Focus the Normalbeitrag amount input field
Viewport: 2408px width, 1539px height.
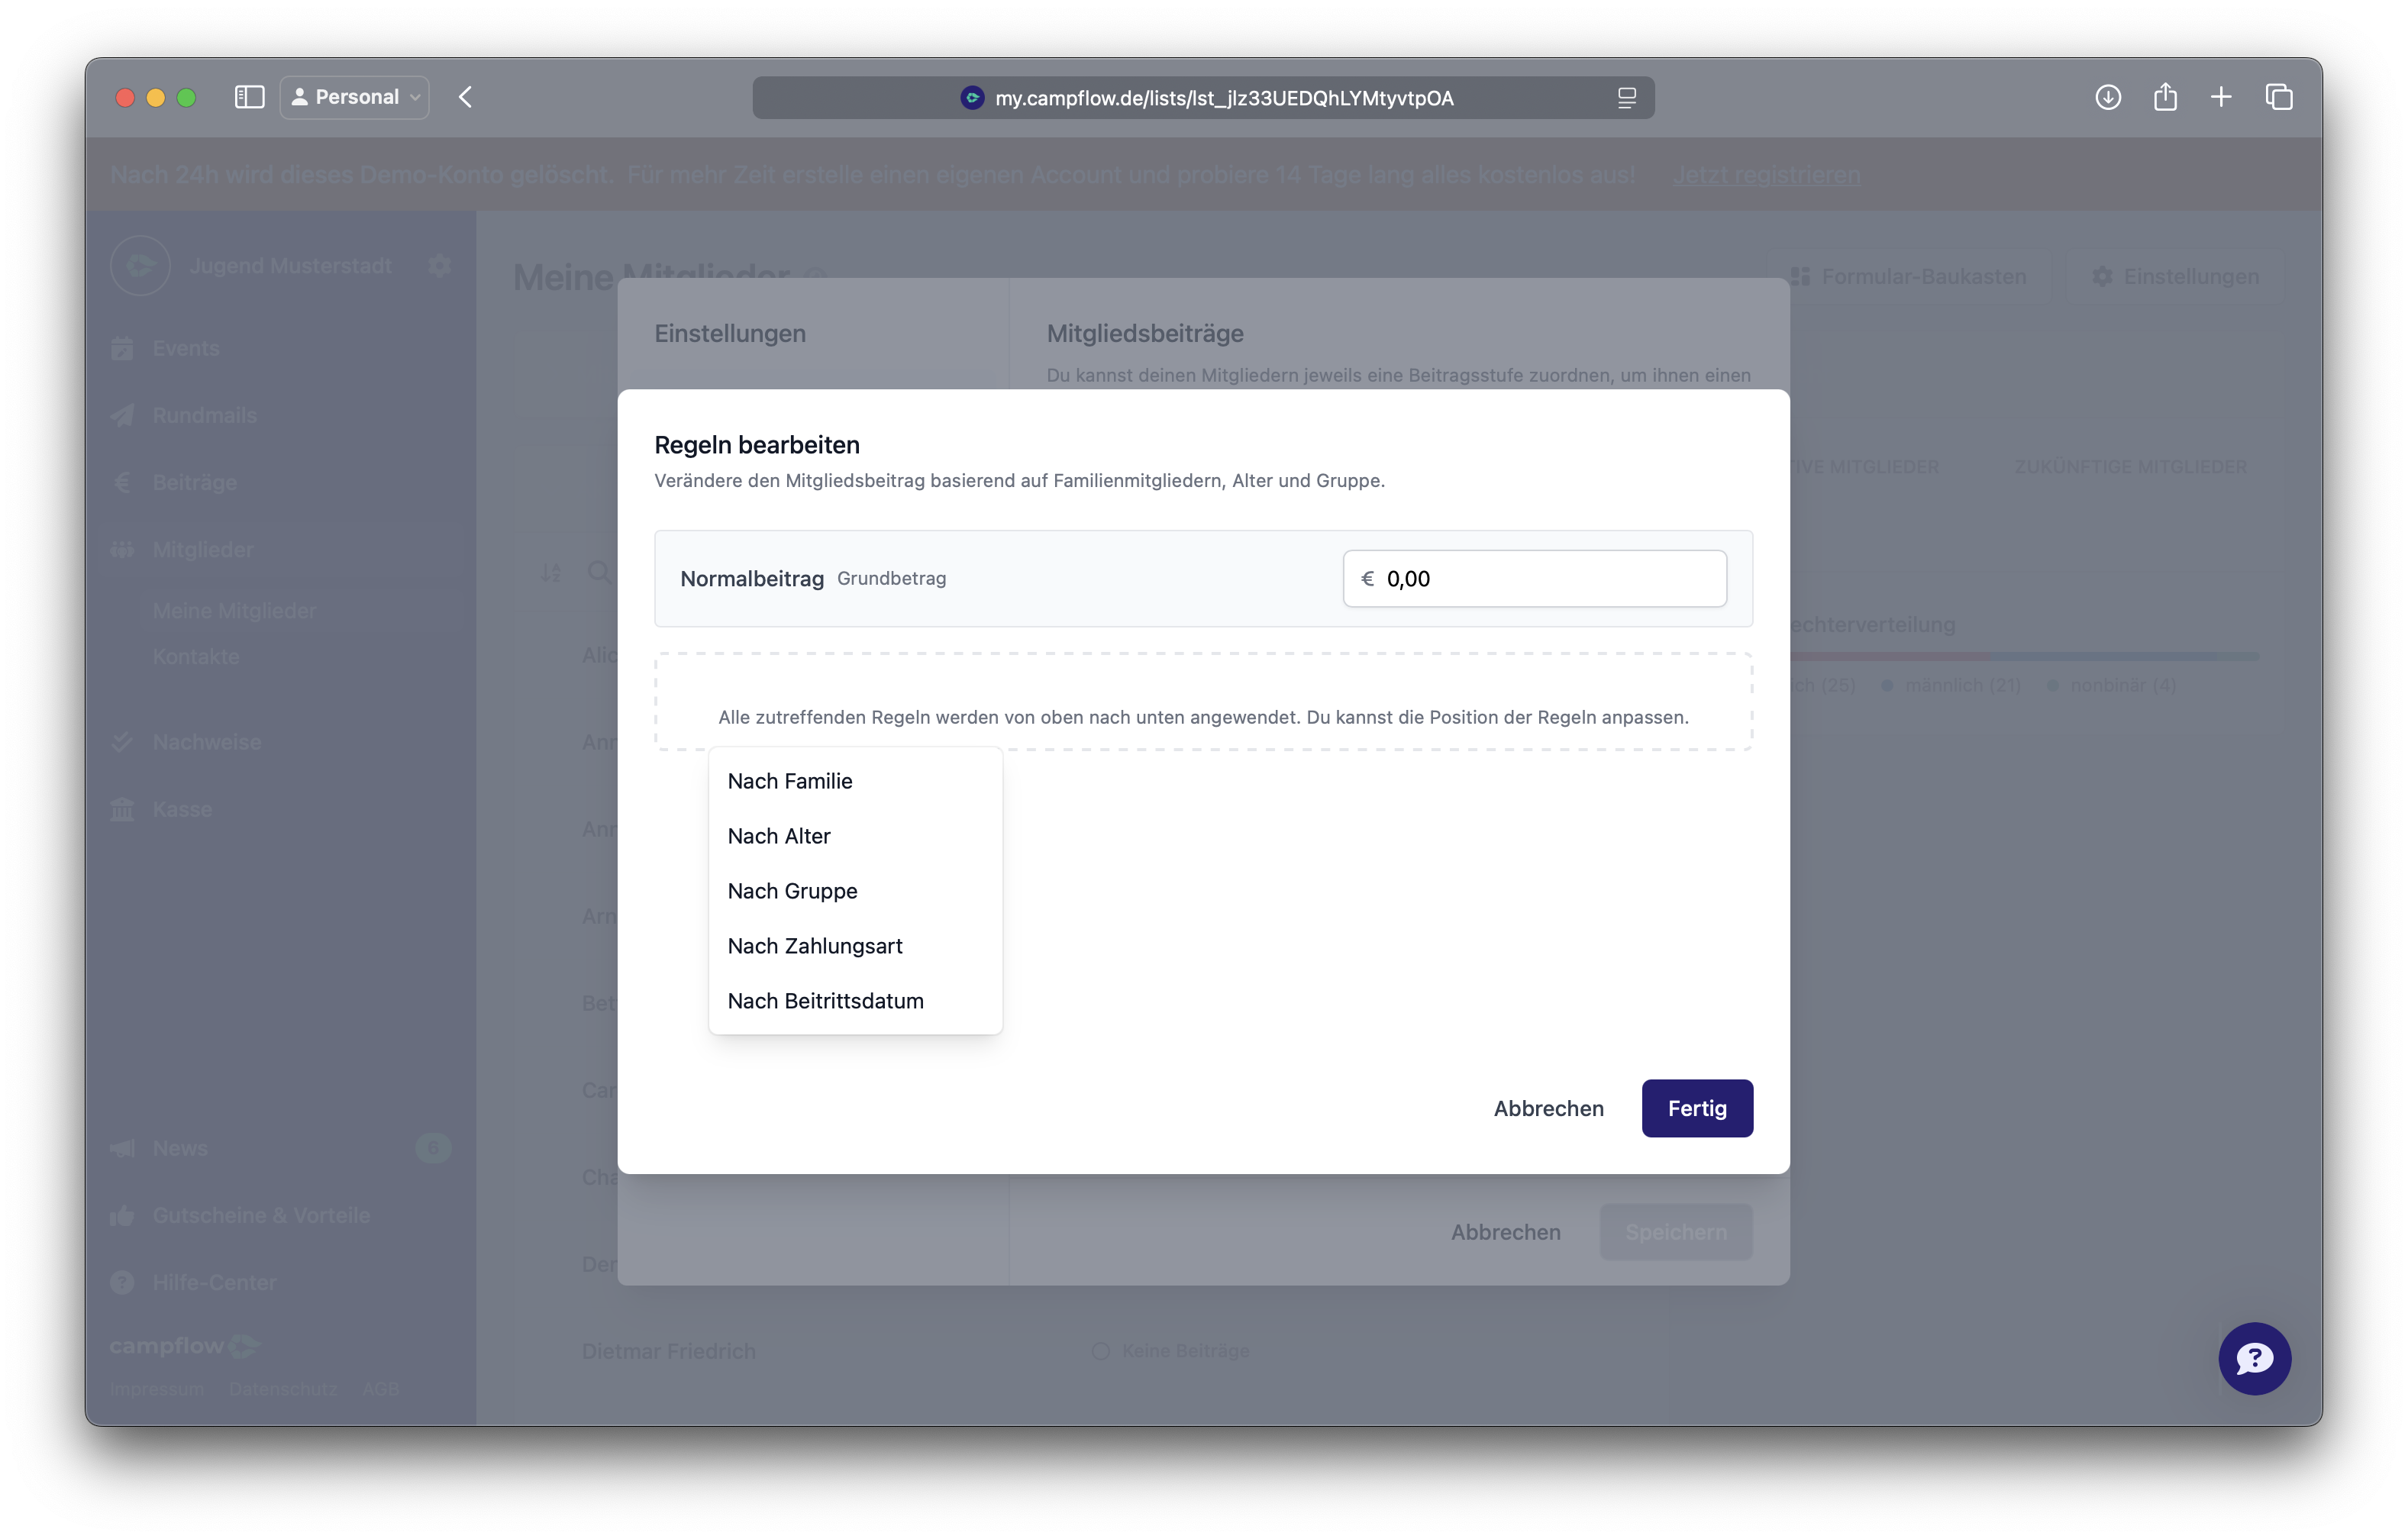(1534, 579)
